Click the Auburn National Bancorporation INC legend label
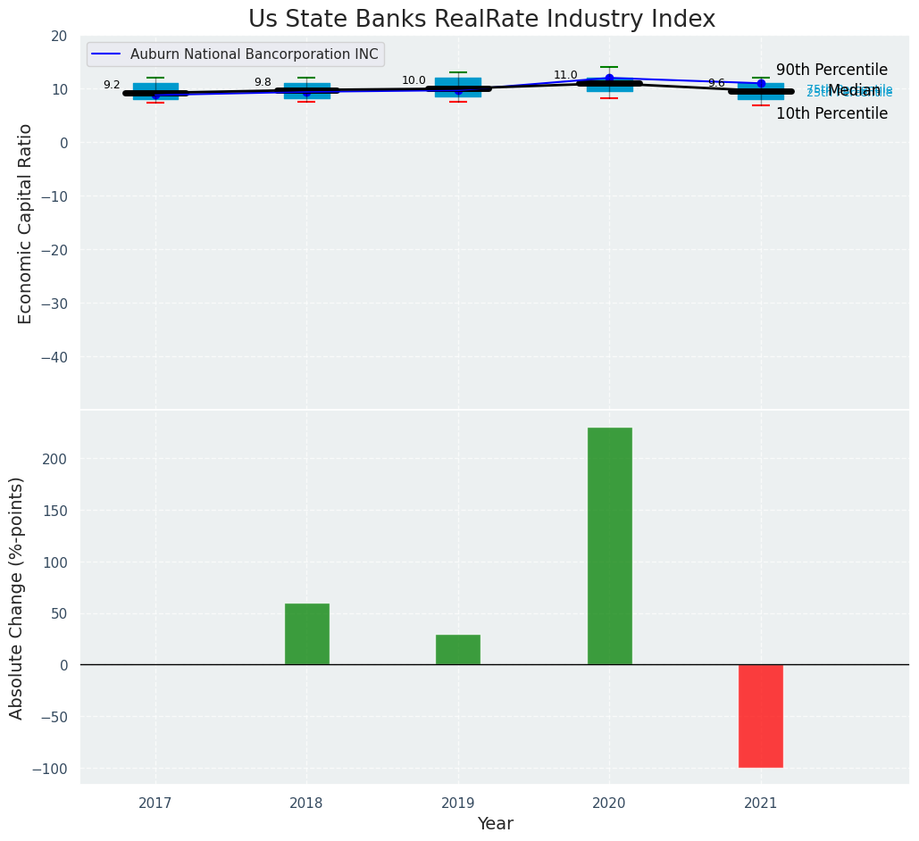The height and width of the screenshot is (841, 919). click(254, 54)
